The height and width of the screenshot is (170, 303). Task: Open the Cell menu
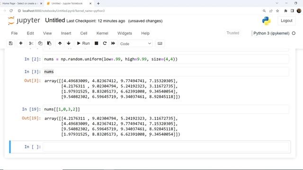click(x=84, y=33)
